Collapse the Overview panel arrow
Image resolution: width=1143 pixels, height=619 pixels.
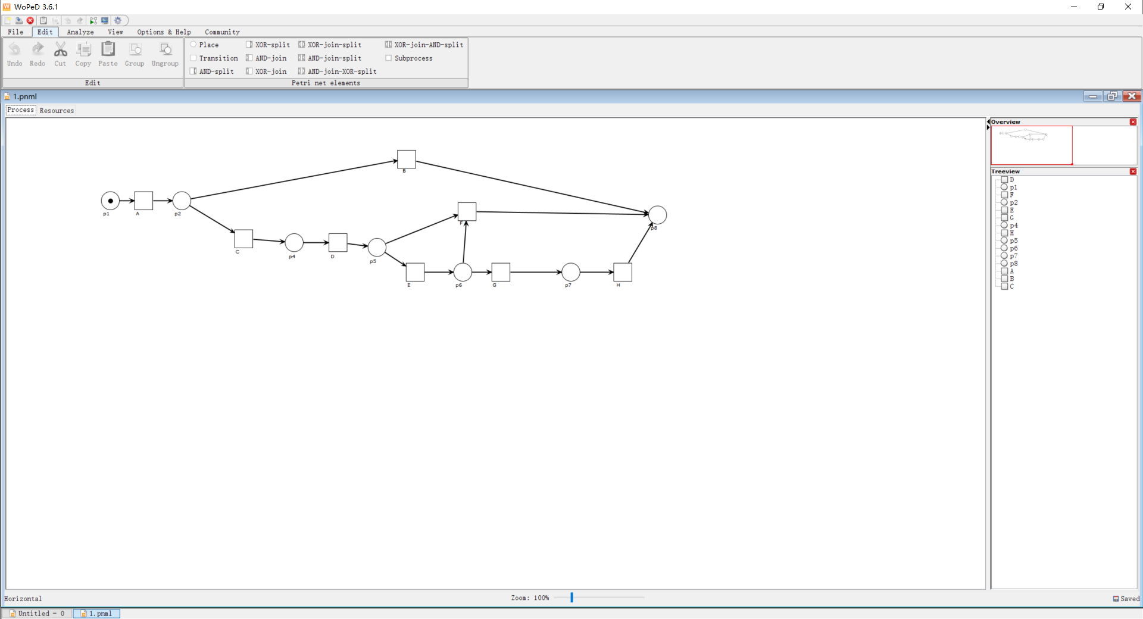click(x=989, y=122)
